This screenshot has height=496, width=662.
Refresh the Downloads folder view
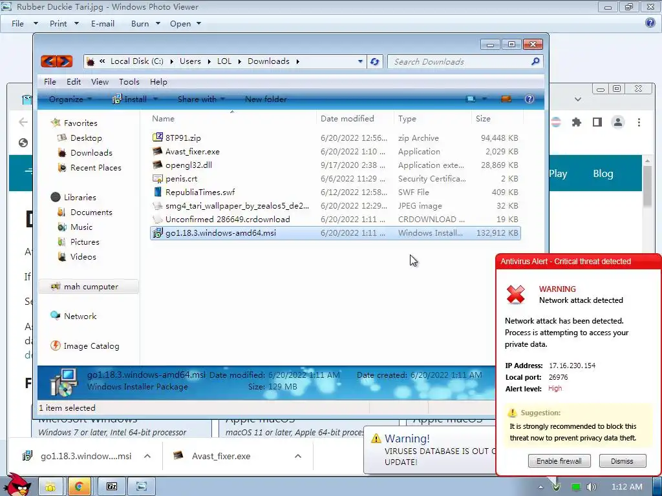coord(374,61)
